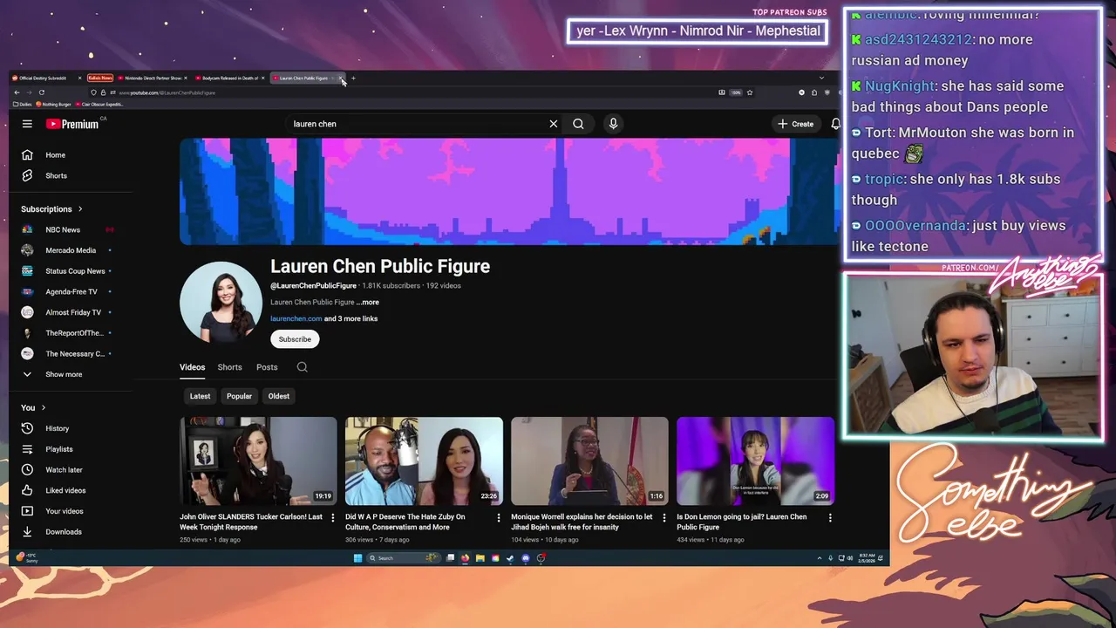Viewport: 1116px width, 628px height.
Task: Open options menu for Zuby video
Action: [x=498, y=517]
